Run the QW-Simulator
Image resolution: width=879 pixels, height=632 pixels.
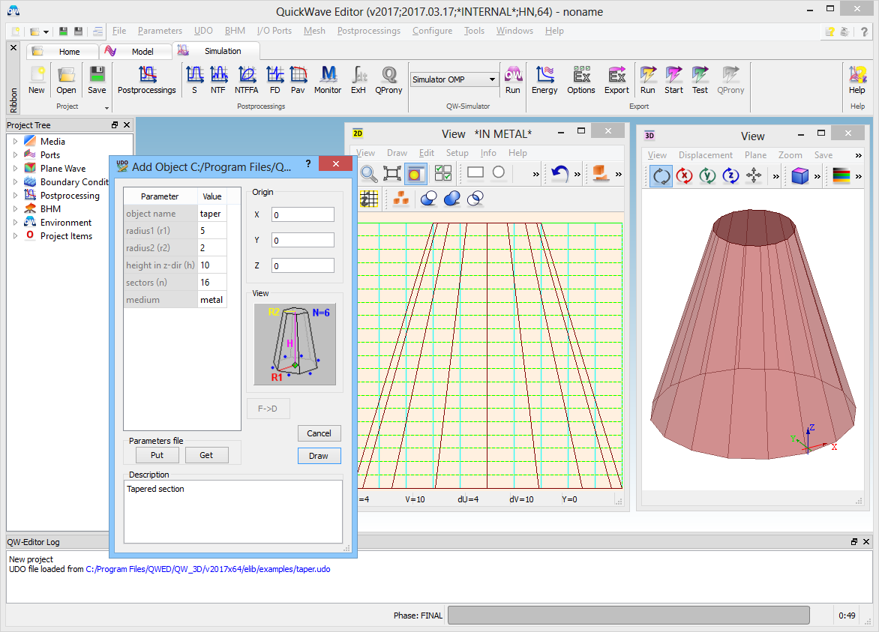click(513, 79)
